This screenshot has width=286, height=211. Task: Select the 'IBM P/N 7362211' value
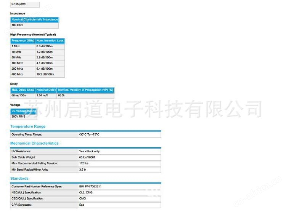pos(90,187)
